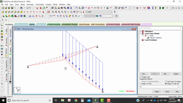Tick the Toggle Load checkbox
Screen dimensions: 183x103
140,77
